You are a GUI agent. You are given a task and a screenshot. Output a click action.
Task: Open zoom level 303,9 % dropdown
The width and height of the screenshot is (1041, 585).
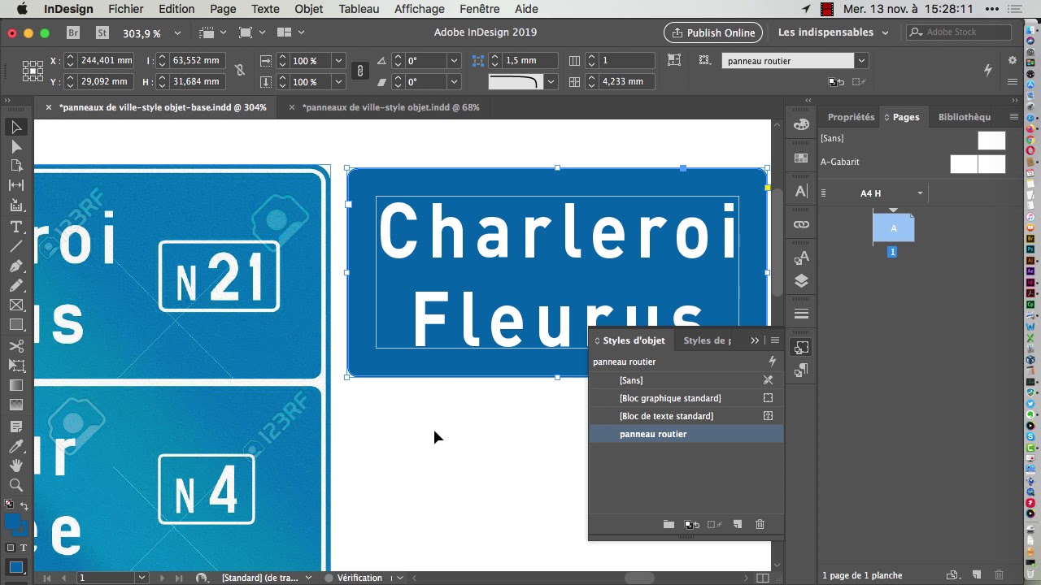pyautogui.click(x=178, y=32)
